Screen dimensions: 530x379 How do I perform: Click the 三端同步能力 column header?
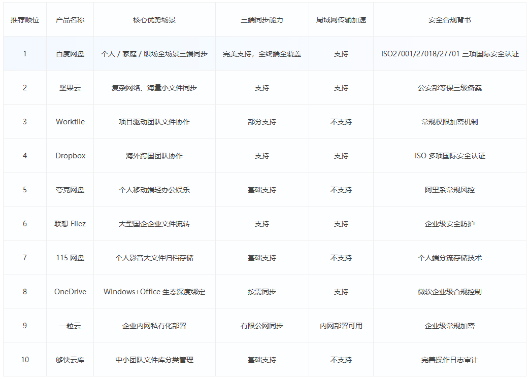(262, 20)
